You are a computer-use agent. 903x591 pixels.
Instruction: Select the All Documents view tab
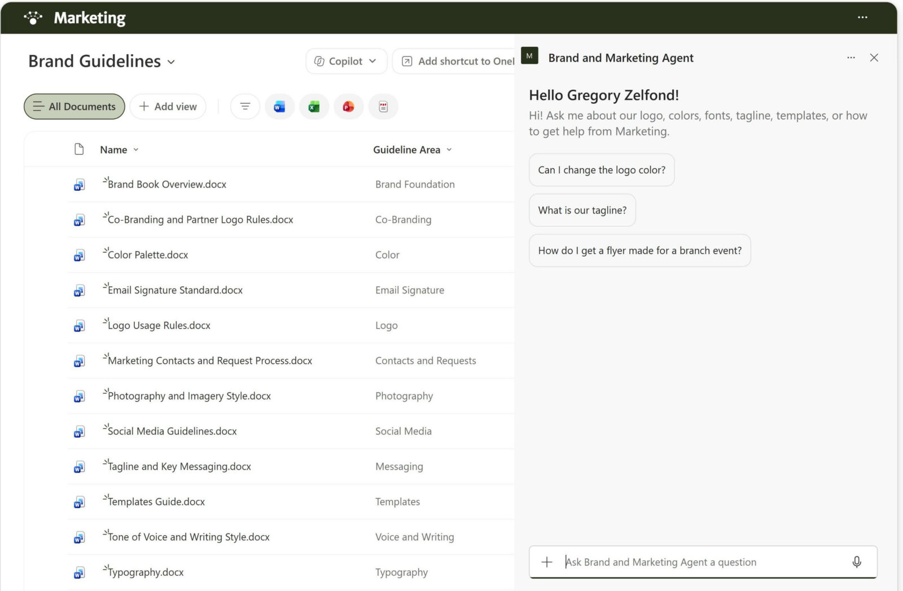[x=74, y=107]
